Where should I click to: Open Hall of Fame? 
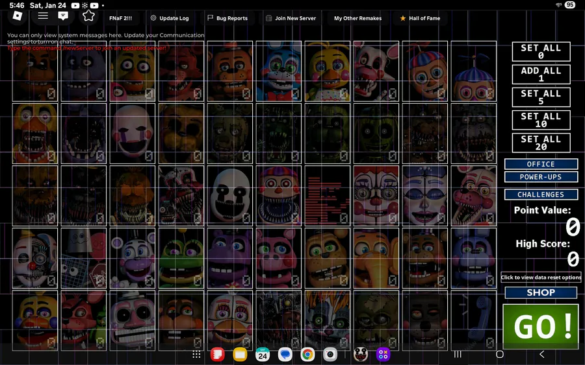(420, 18)
